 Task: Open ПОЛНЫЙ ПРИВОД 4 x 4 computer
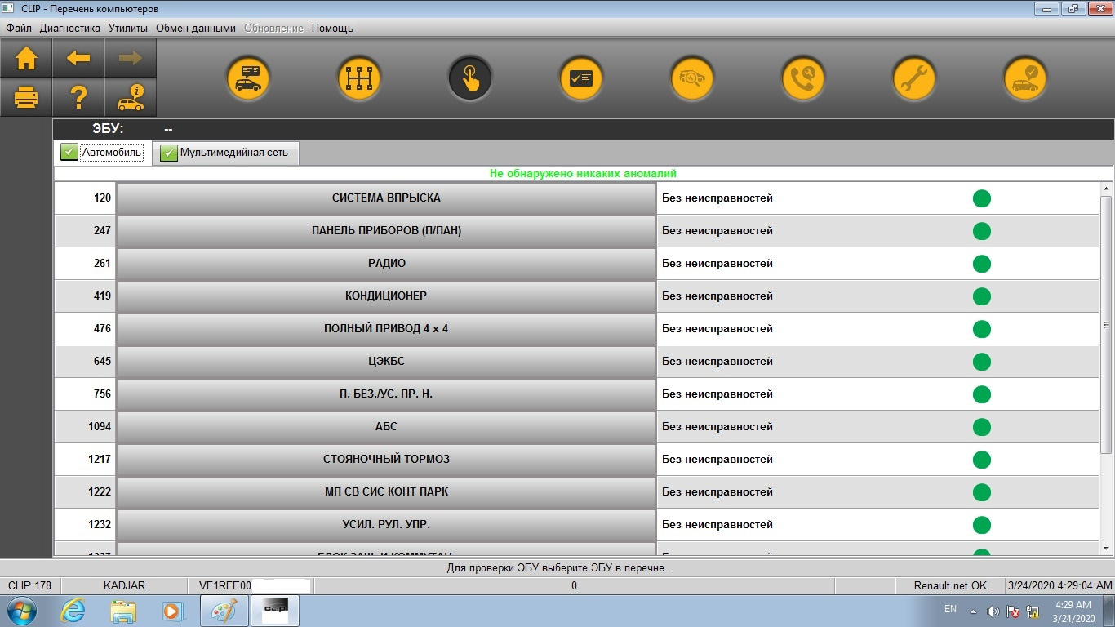pos(386,329)
